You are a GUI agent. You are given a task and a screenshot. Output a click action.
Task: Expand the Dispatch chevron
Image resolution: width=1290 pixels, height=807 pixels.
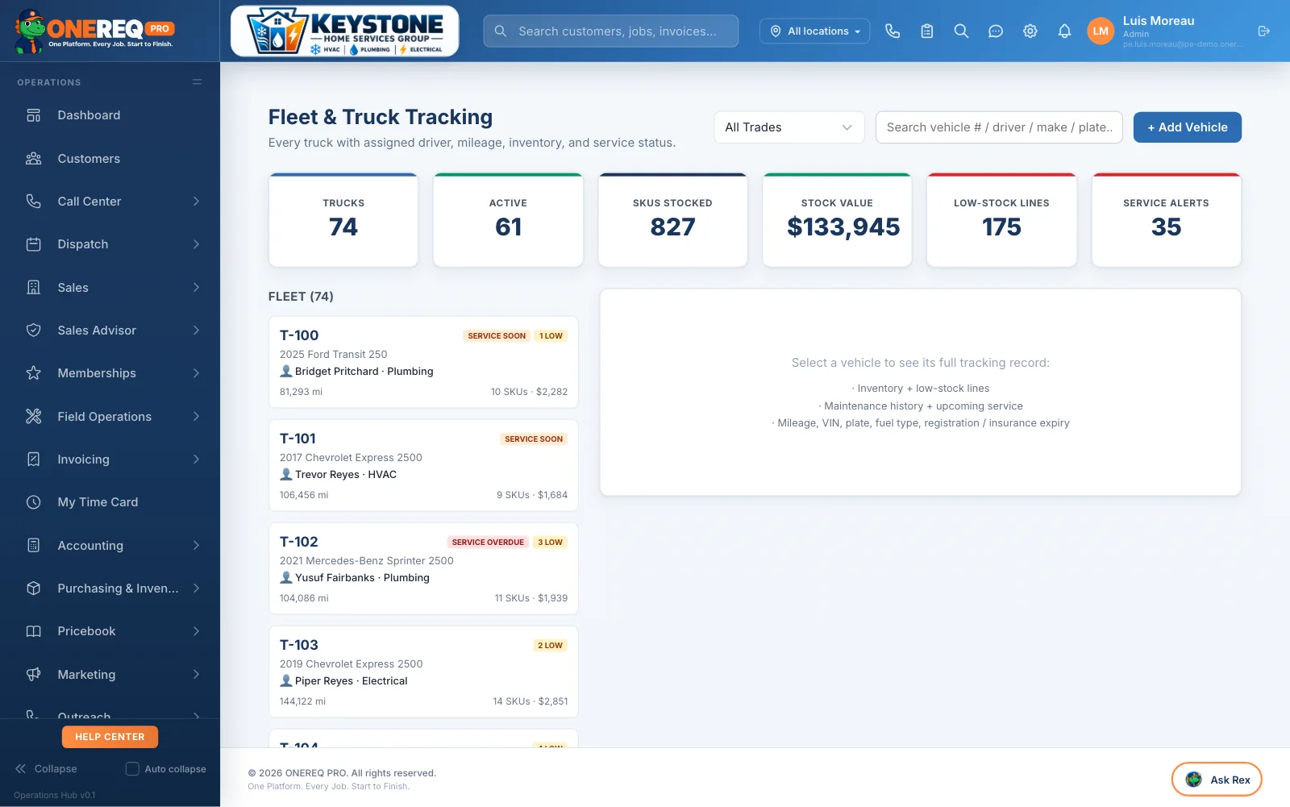point(196,244)
